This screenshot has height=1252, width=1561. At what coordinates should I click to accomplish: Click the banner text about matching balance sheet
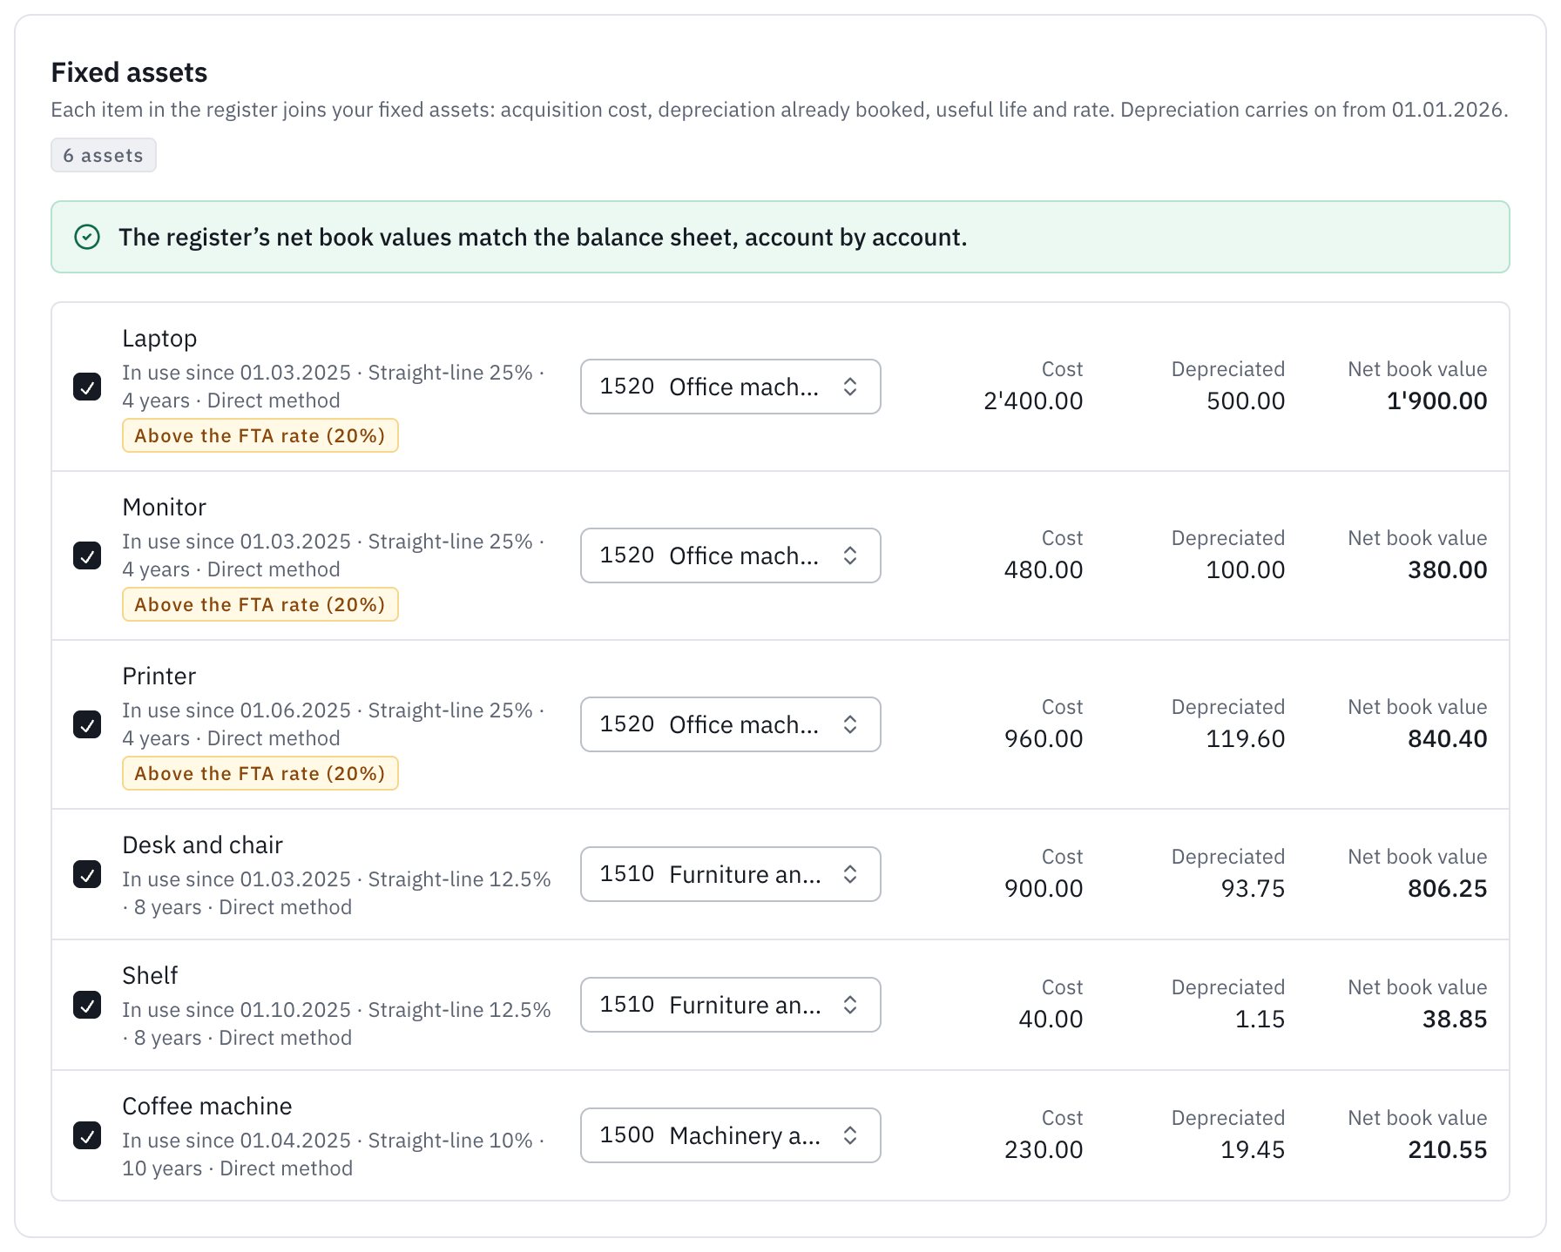pos(543,237)
